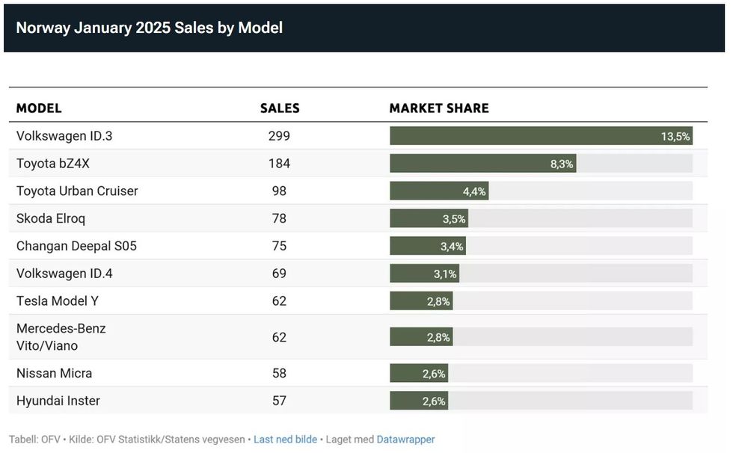Click the Toyota Urban Cruiser model name
The width and height of the screenshot is (733, 453).
coord(77,191)
